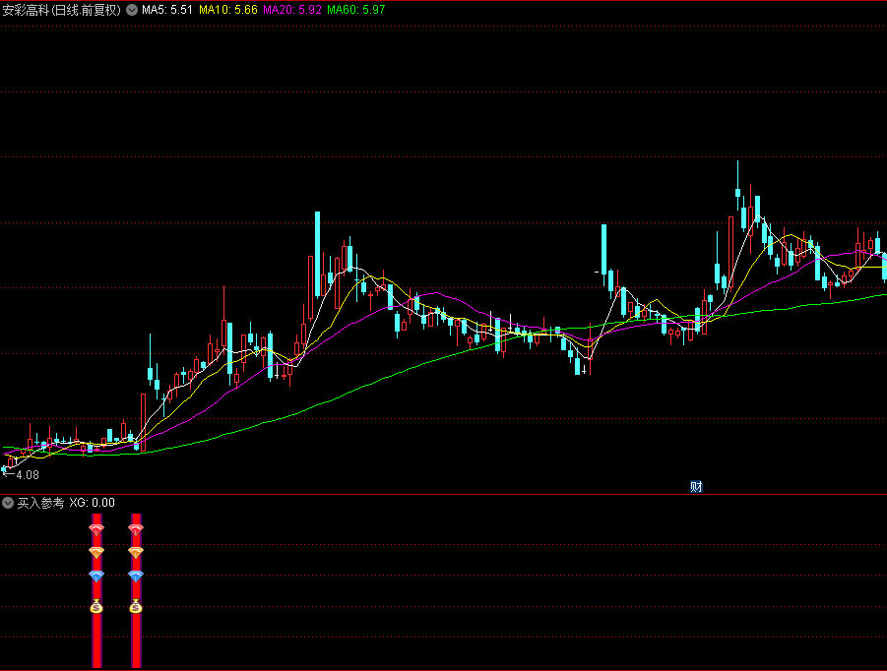Click orange diamond on first signal bar

point(96,552)
